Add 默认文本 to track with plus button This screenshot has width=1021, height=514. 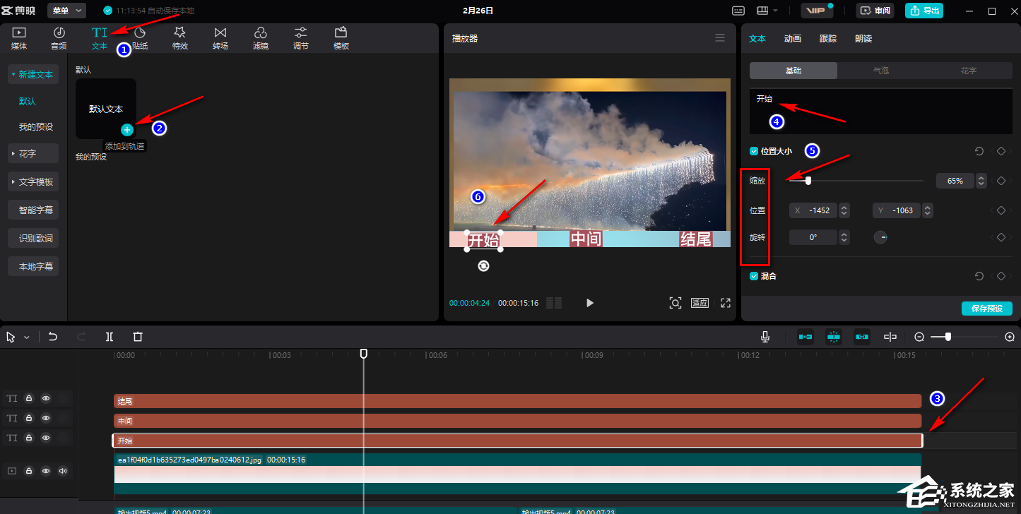point(127,130)
